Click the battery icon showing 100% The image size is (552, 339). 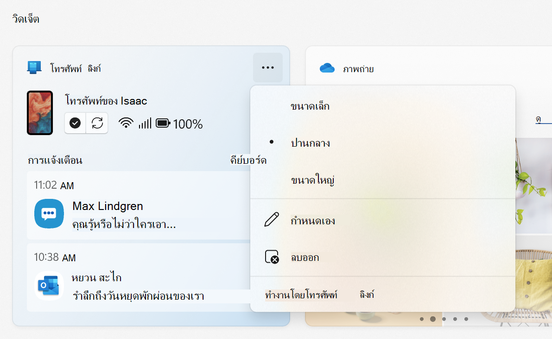(163, 123)
